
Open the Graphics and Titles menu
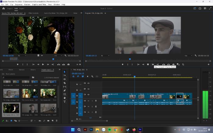point(39,5)
